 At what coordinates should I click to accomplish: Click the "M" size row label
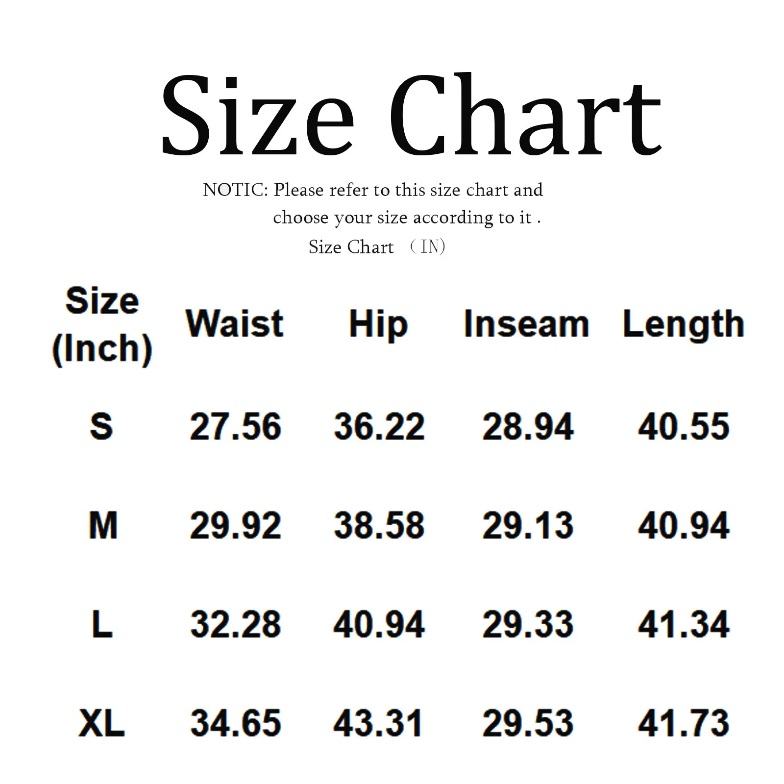click(103, 525)
